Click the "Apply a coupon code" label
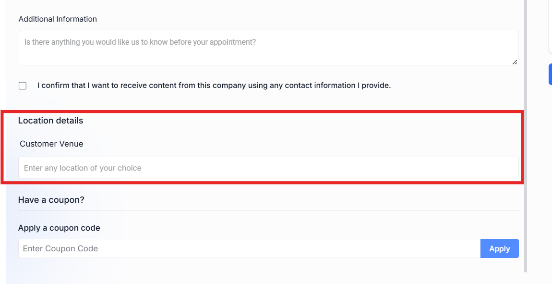The image size is (552, 284). click(59, 228)
